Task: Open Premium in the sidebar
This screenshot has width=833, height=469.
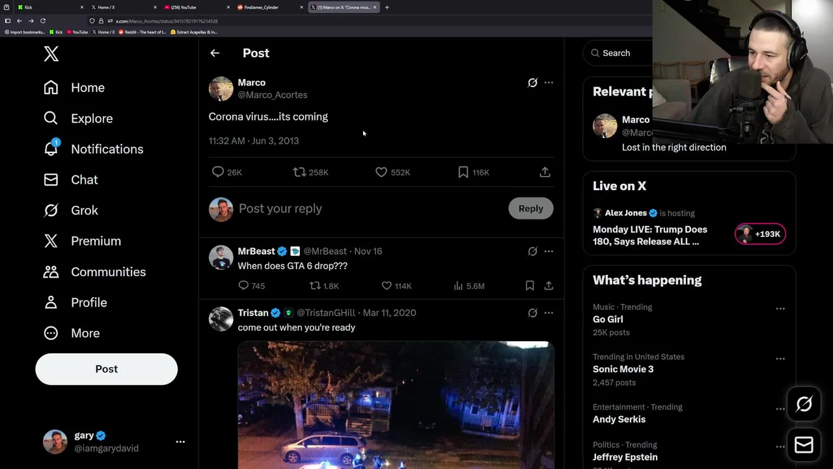Action: click(82, 240)
